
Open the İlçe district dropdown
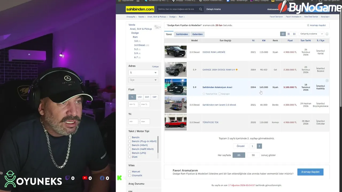143,80
